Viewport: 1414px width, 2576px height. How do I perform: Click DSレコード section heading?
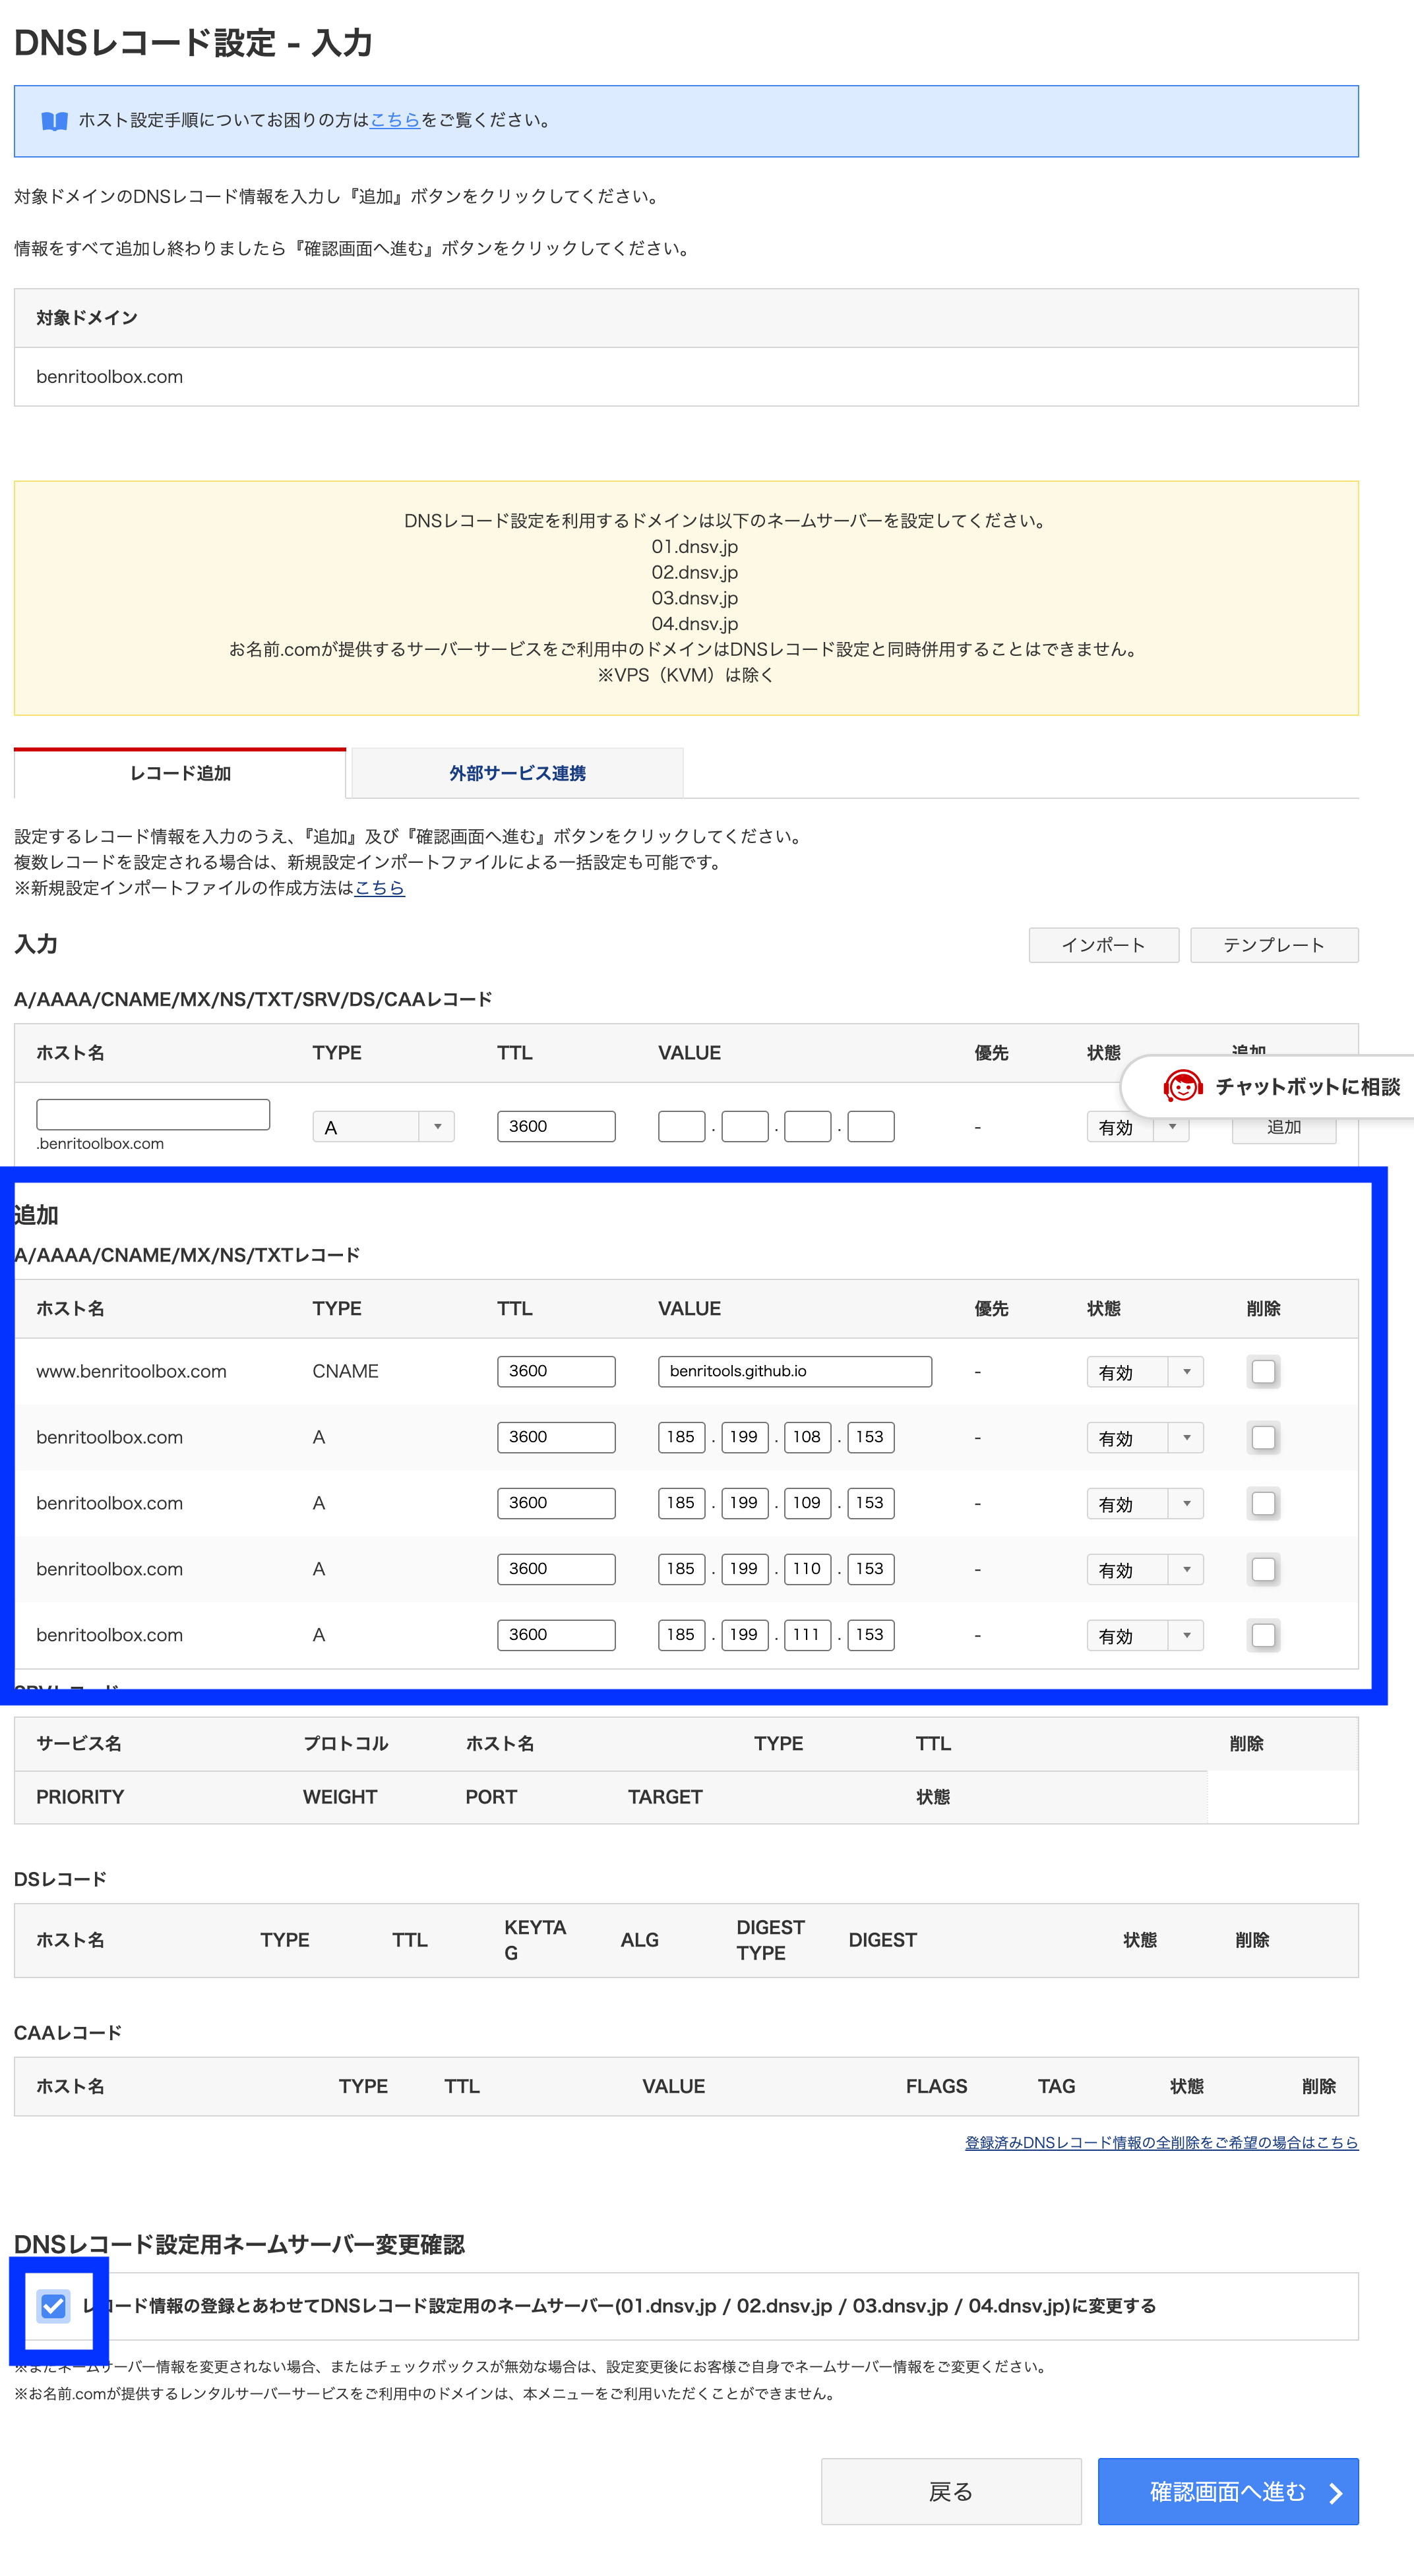60,1880
